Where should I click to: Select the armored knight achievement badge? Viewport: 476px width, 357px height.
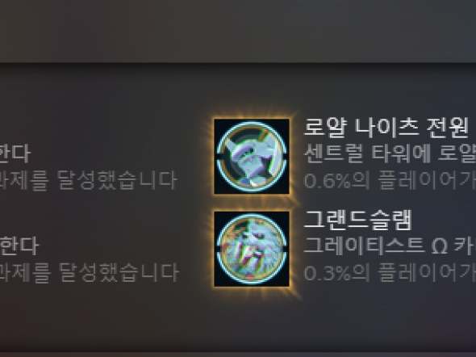pos(252,157)
